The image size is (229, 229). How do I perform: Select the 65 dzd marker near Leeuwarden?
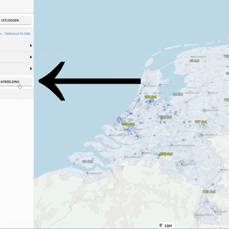coord(194,60)
